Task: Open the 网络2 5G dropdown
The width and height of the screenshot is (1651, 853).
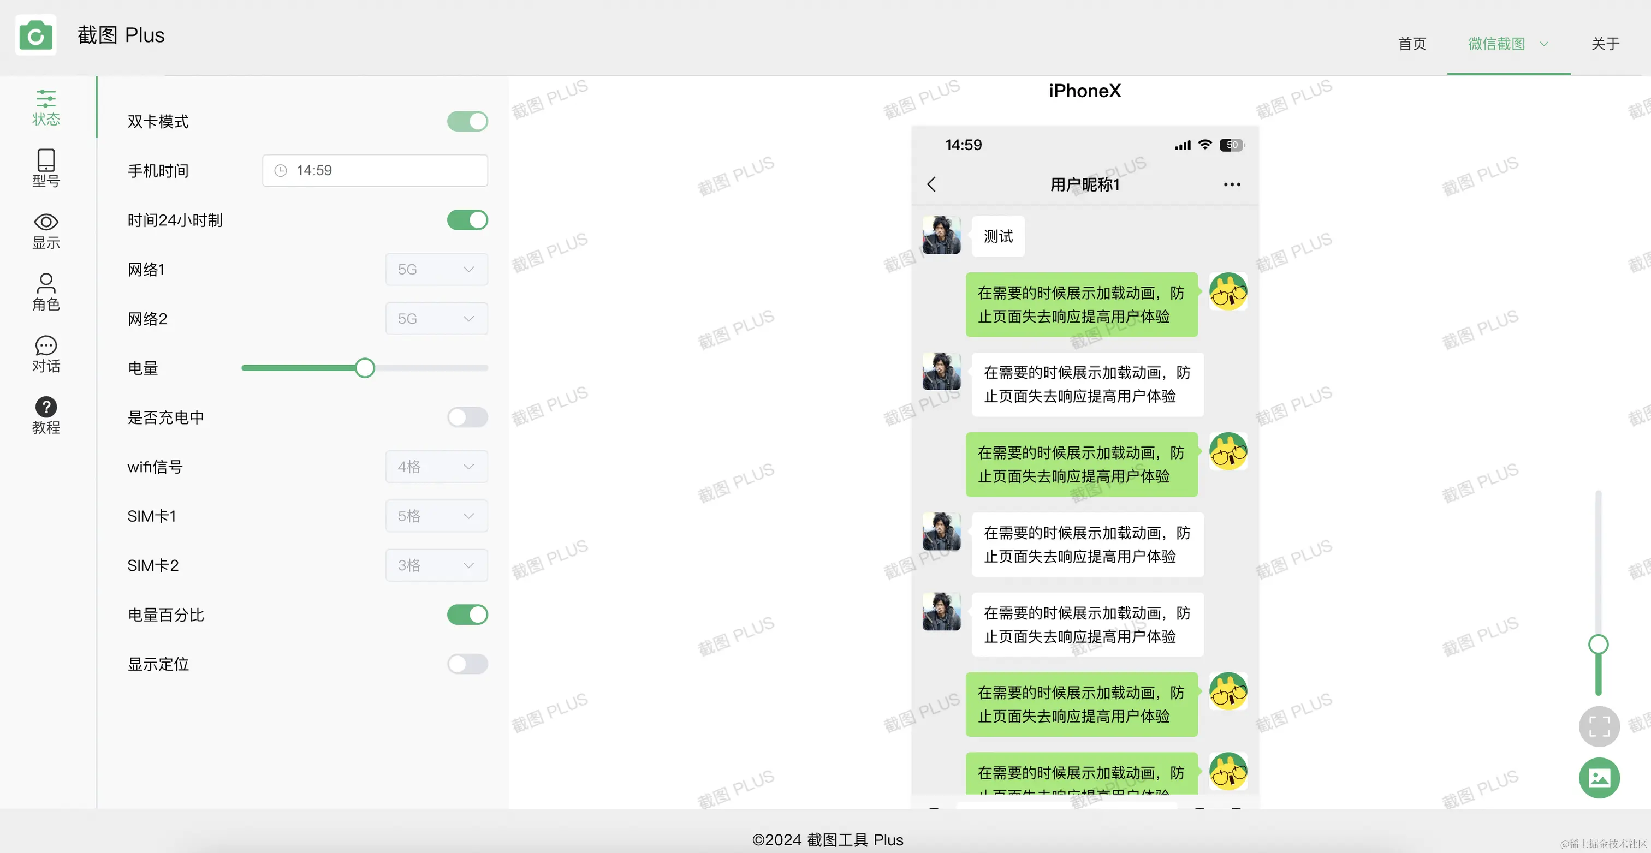Action: [x=436, y=319]
